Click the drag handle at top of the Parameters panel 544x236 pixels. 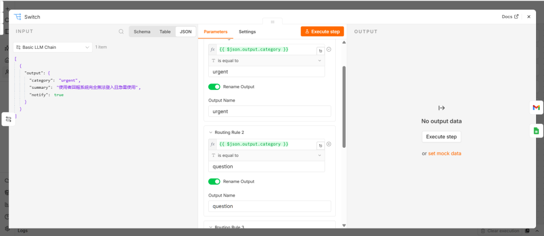pyautogui.click(x=273, y=21)
